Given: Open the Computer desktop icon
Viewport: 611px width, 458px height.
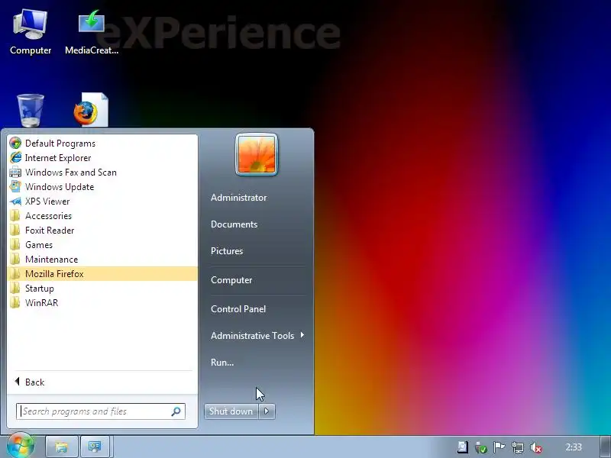Looking at the screenshot, I should click(x=31, y=32).
